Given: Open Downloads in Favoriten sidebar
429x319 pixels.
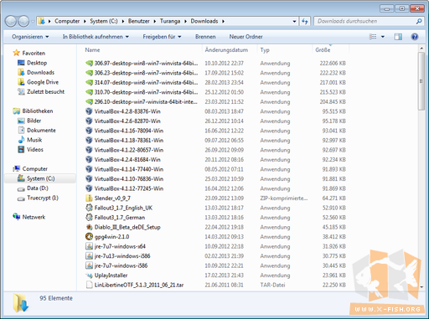Looking at the screenshot, I should click(x=40, y=73).
